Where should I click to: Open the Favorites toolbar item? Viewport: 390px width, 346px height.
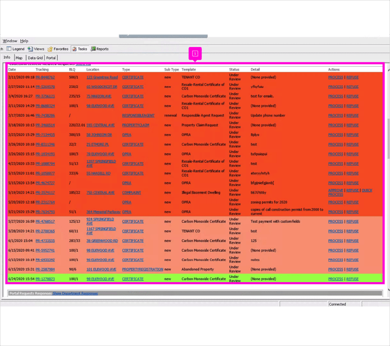tap(58, 49)
